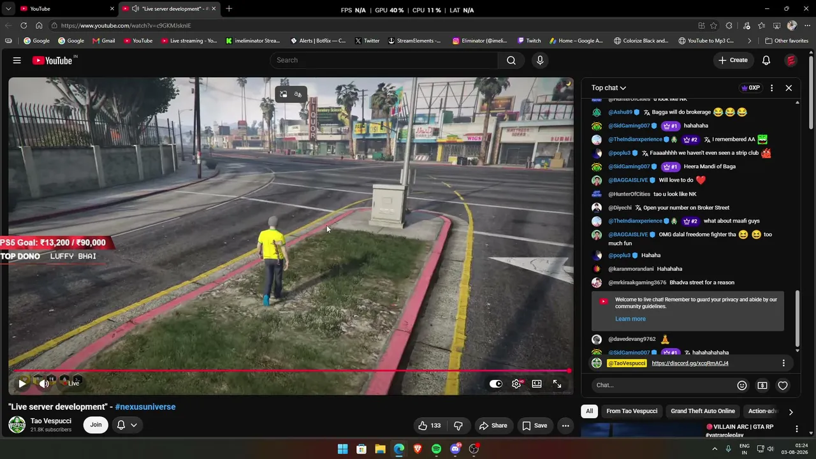Open the Tao Vespucci channel name
Image resolution: width=816 pixels, height=459 pixels.
51,421
